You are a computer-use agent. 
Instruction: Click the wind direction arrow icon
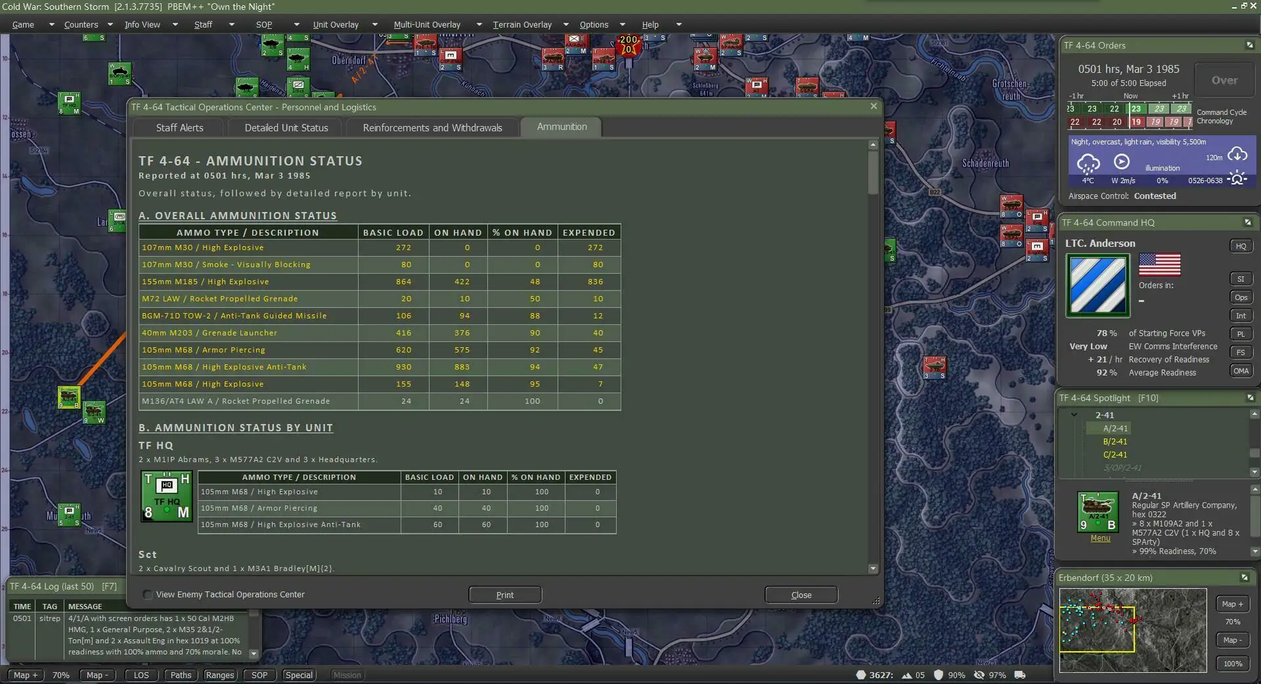click(1122, 161)
